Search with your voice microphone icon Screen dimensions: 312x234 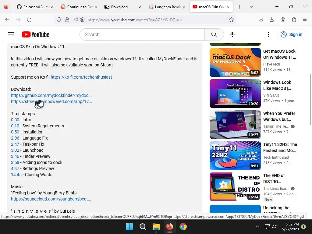click(x=232, y=34)
